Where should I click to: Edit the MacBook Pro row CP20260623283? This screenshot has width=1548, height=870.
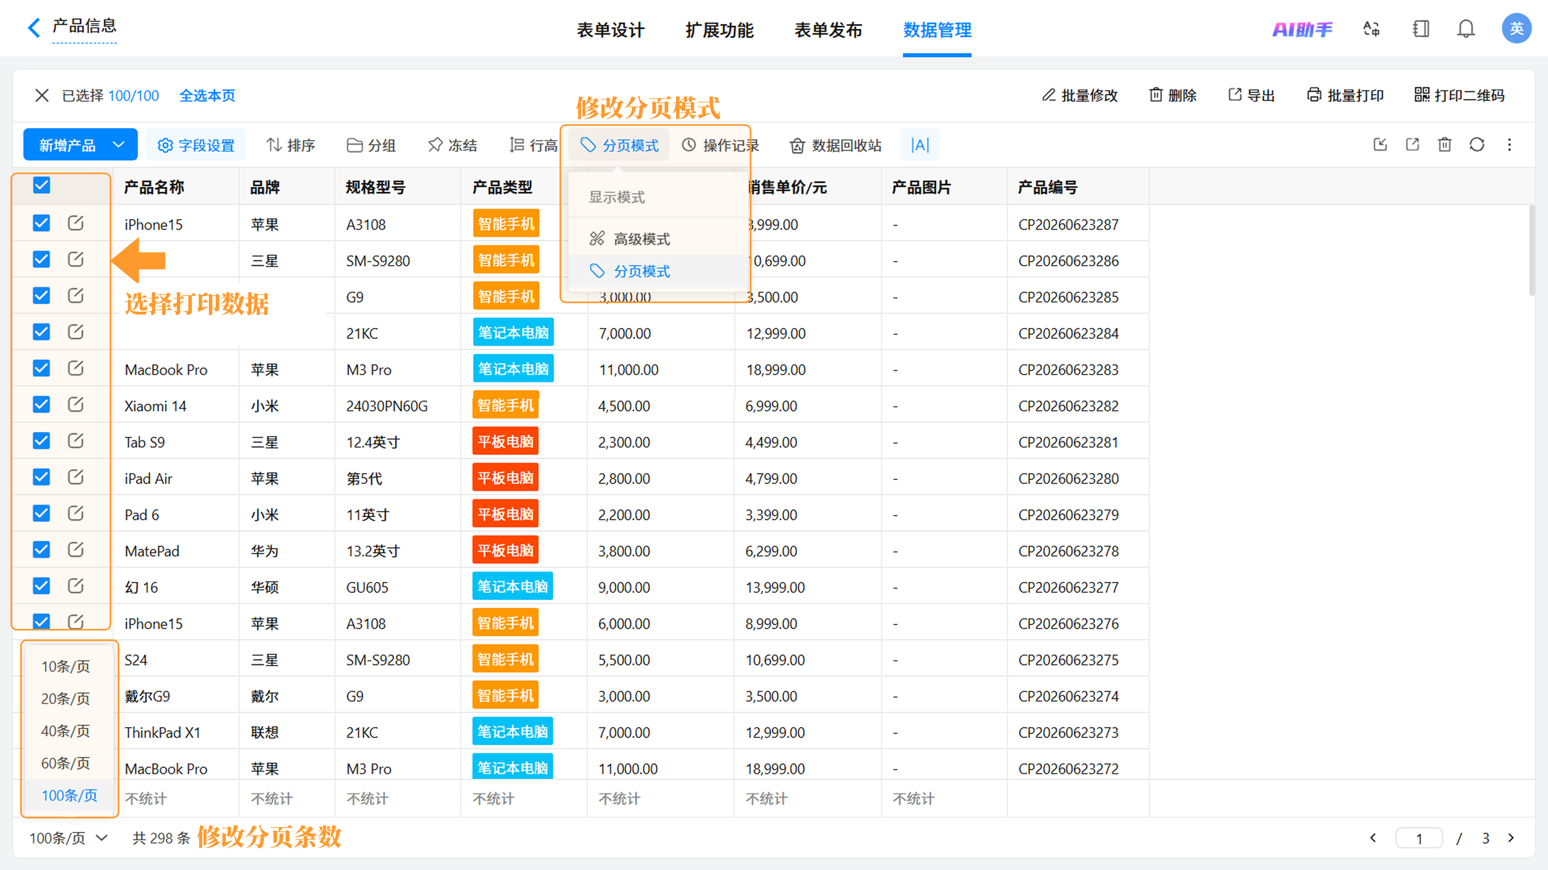click(76, 368)
